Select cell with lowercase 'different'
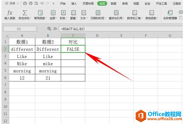Screen dimensions: 184x124 coord(22,49)
